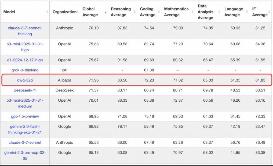The width and height of the screenshot is (273, 166).
Task: Open deepseek-r1 model link
Action: click(25, 90)
